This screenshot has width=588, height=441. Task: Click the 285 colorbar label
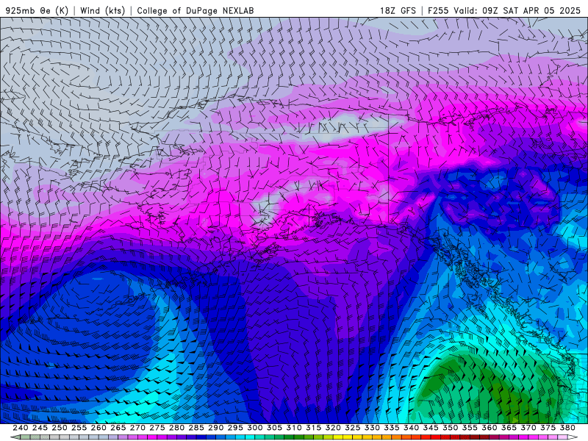(196, 428)
